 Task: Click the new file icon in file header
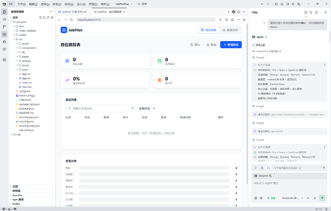[x=40, y=18]
